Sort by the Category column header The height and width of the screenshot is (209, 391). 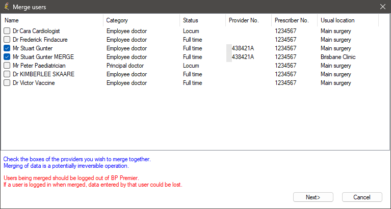tap(142, 20)
